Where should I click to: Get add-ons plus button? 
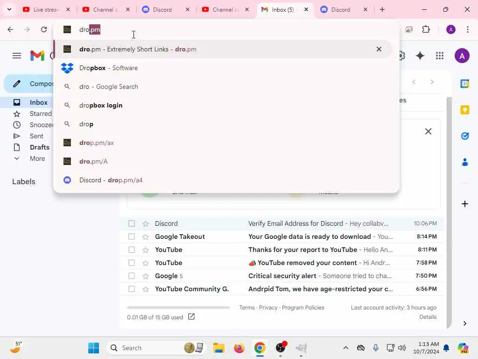tap(465, 204)
